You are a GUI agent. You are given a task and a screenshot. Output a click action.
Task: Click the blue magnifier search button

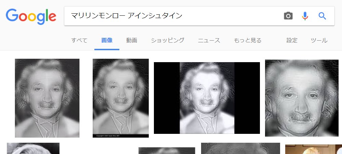coord(322,16)
